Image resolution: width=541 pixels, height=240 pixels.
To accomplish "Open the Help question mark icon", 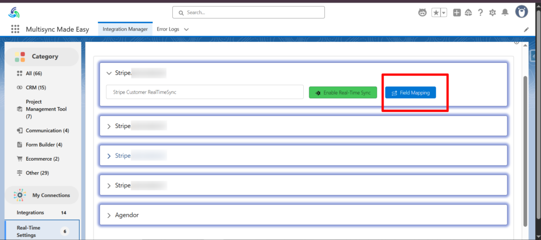I will tap(480, 13).
